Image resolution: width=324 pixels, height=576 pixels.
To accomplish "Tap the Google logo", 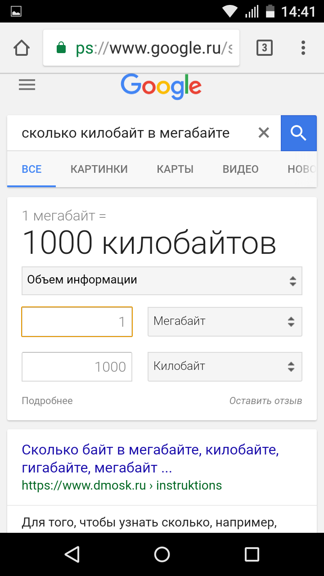I will pyautogui.click(x=161, y=86).
